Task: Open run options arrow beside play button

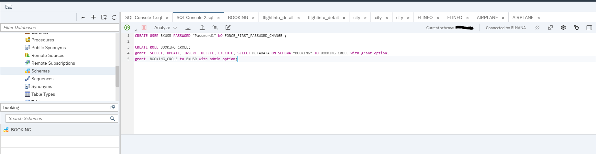Action: (136, 30)
